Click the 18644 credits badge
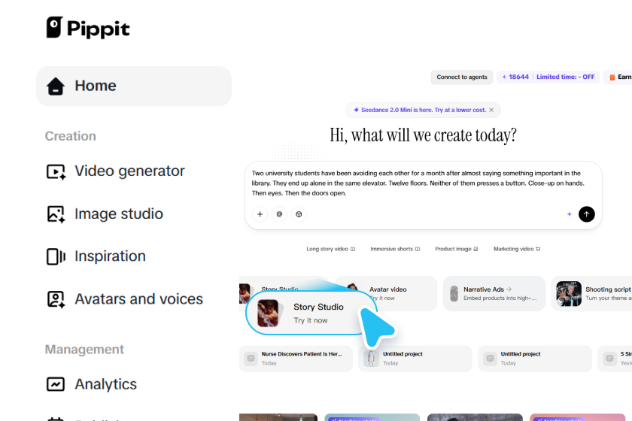Image resolution: width=632 pixels, height=421 pixels. click(515, 77)
